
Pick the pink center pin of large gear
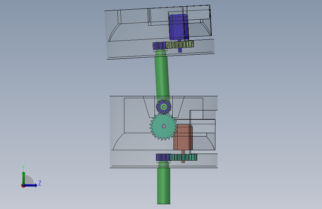(x=164, y=126)
